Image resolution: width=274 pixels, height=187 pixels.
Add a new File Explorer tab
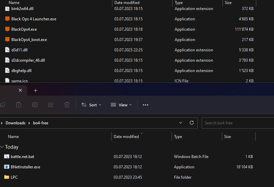(x=36, y=90)
